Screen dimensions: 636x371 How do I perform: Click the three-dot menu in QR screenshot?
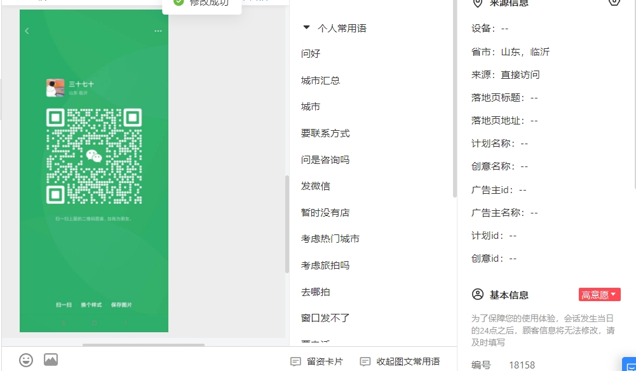(158, 31)
